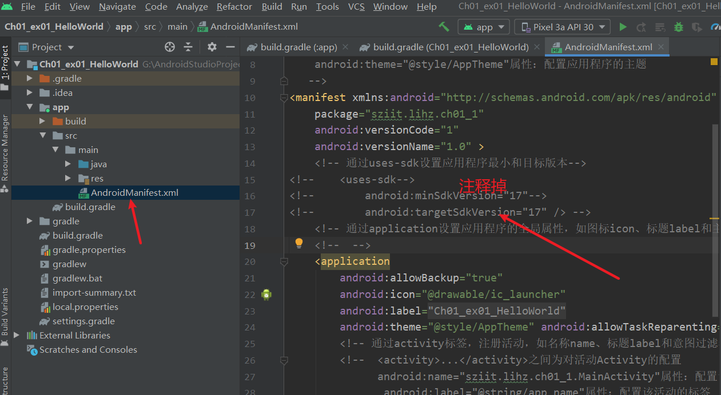The width and height of the screenshot is (721, 395).
Task: Open the VCS menu
Action: pyautogui.click(x=356, y=7)
